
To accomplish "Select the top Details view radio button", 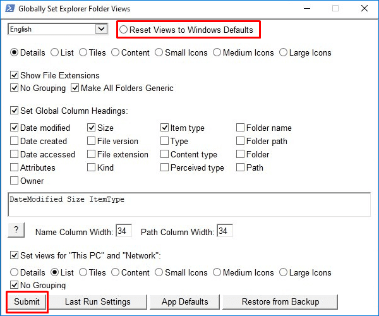I will [15, 52].
